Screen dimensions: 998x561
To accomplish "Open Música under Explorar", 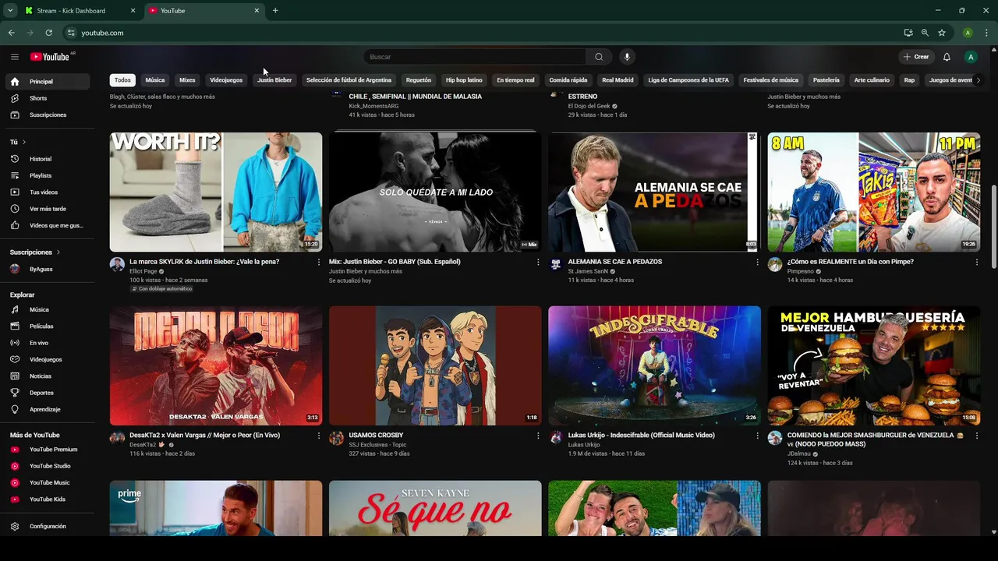I will [47, 309].
